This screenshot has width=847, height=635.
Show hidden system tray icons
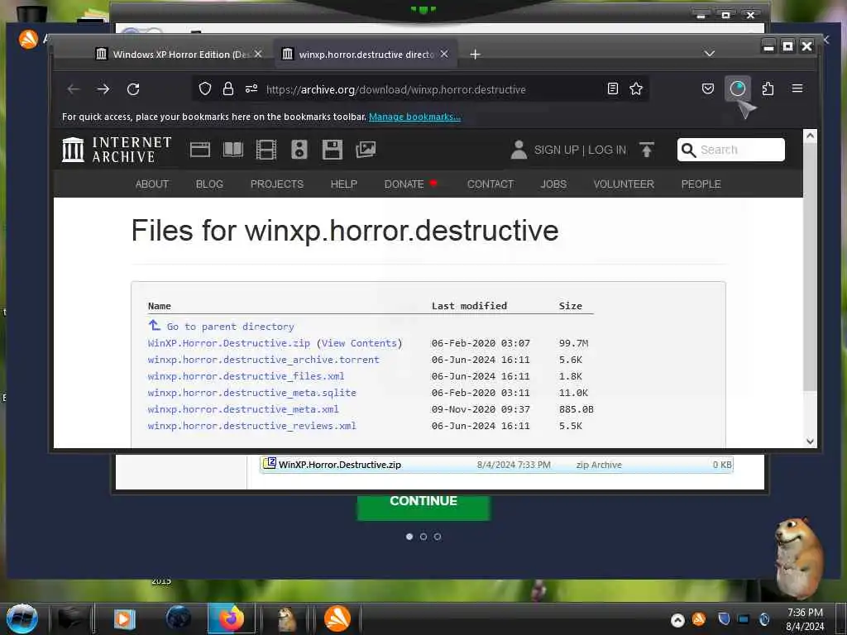pos(678,620)
